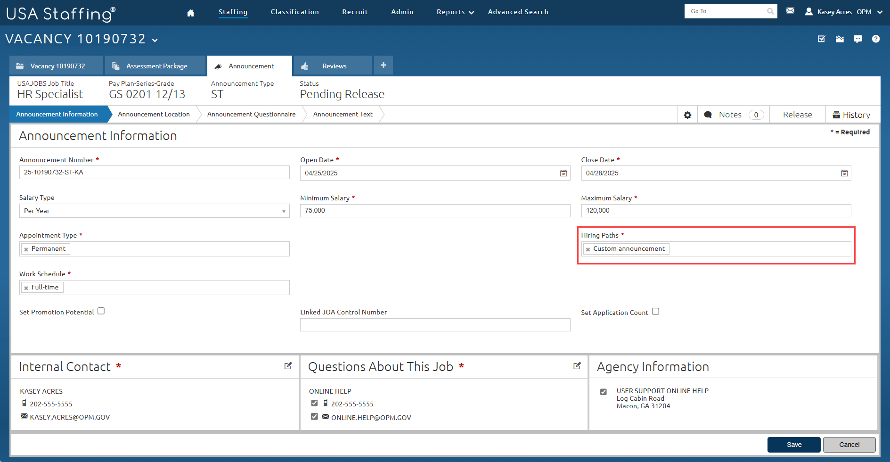Remove the Permanent appointment type token
Screen dimensions: 890x462
[26, 248]
